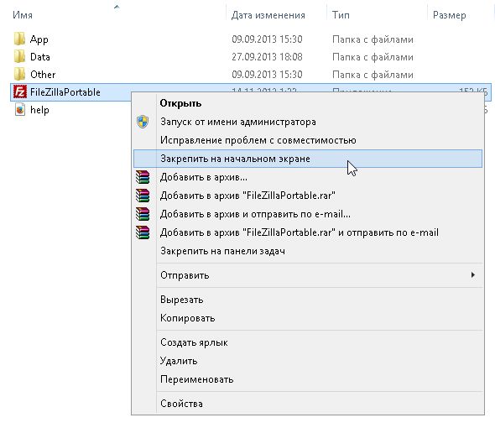Click the FileZillaPortable red application icon

20,92
